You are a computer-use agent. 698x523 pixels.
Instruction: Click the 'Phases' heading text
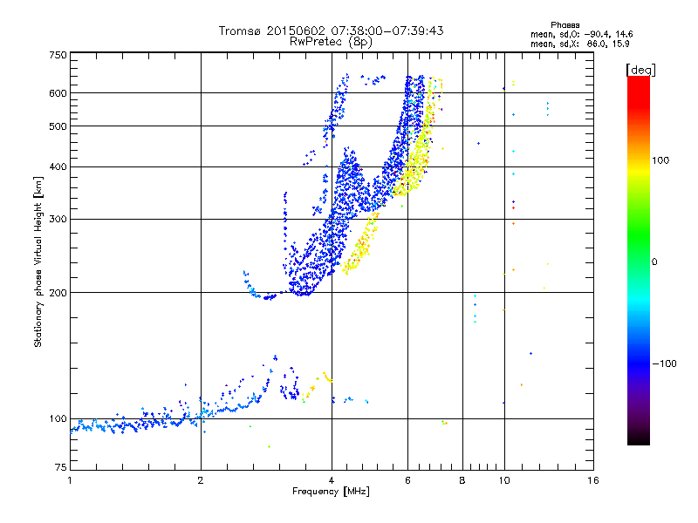coord(565,25)
